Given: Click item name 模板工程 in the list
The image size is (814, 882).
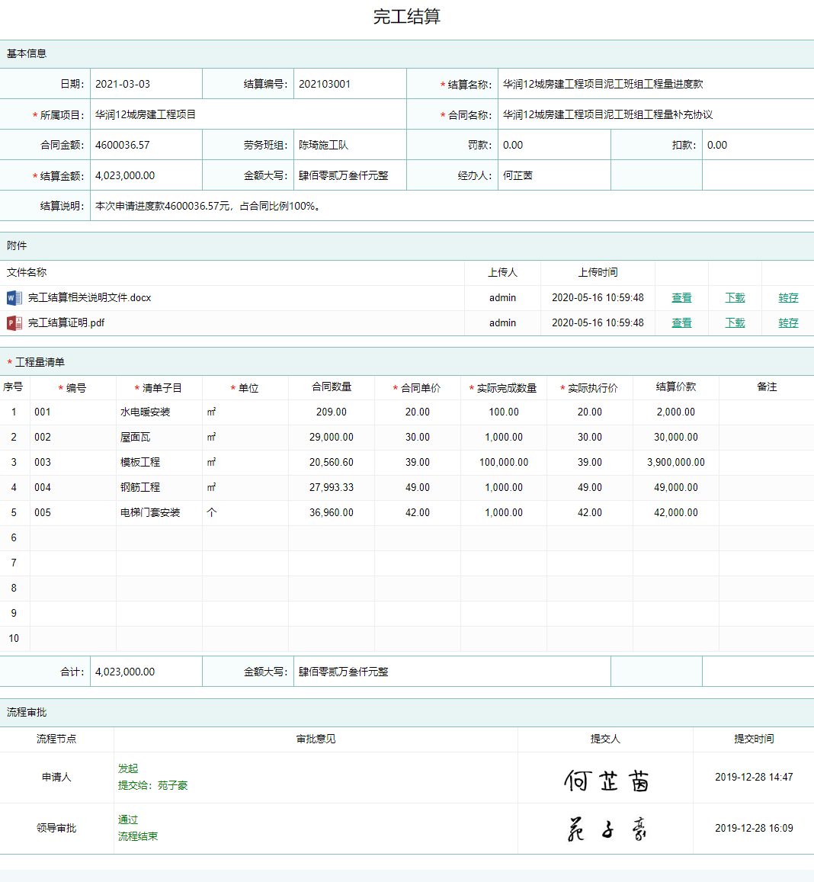Looking at the screenshot, I should (x=140, y=463).
